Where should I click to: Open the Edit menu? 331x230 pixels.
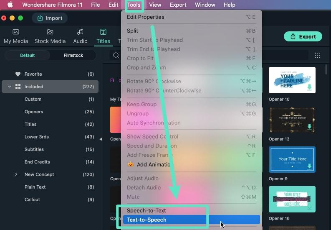pos(114,5)
